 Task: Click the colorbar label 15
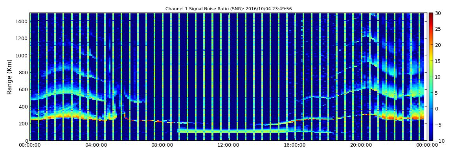pyautogui.click(x=438, y=61)
